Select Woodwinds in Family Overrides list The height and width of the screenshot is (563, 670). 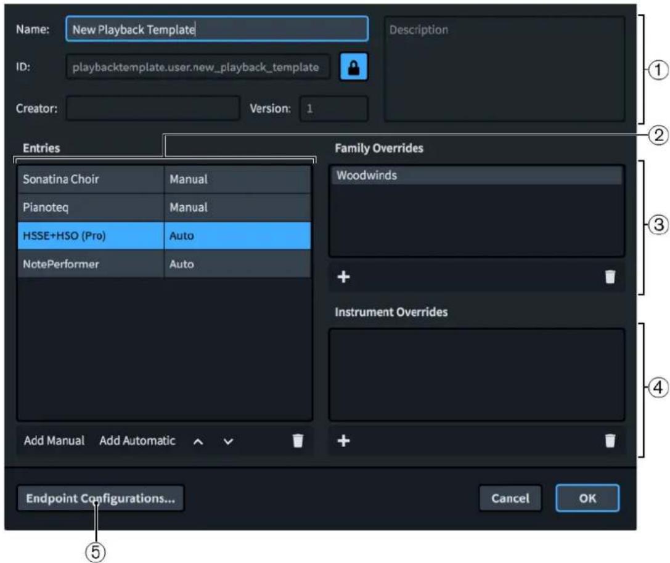[x=476, y=176]
